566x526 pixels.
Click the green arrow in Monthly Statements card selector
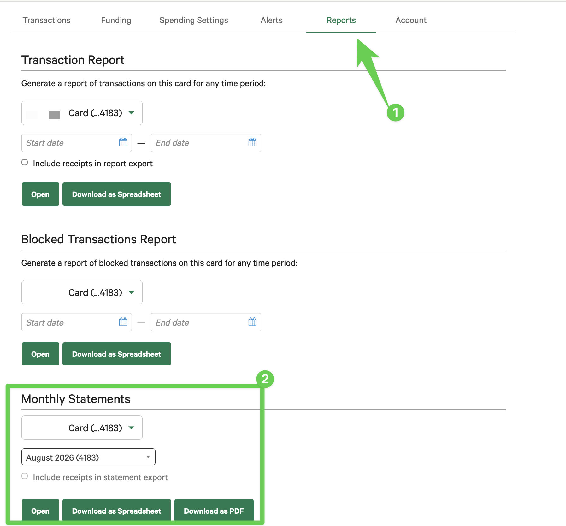coord(132,428)
